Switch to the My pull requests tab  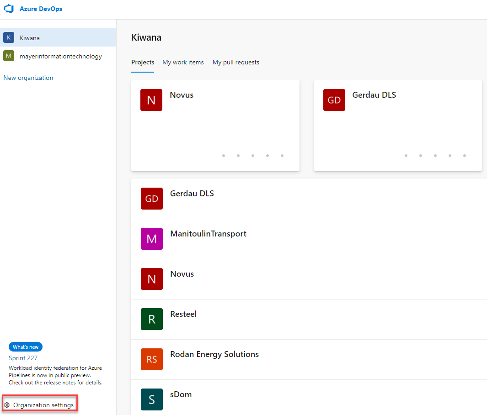pos(235,62)
